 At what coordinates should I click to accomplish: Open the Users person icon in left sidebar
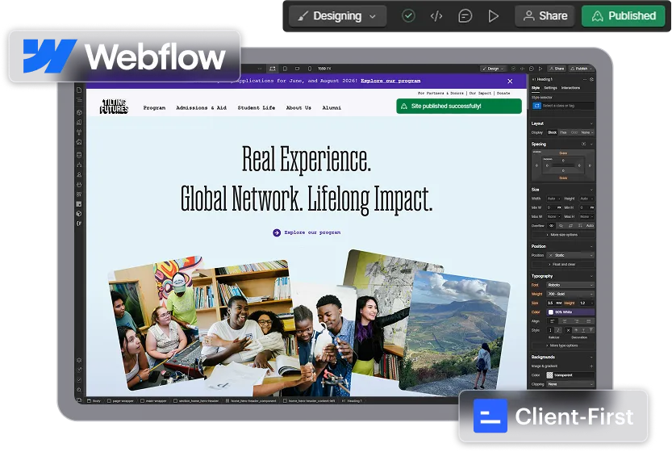[x=79, y=175]
